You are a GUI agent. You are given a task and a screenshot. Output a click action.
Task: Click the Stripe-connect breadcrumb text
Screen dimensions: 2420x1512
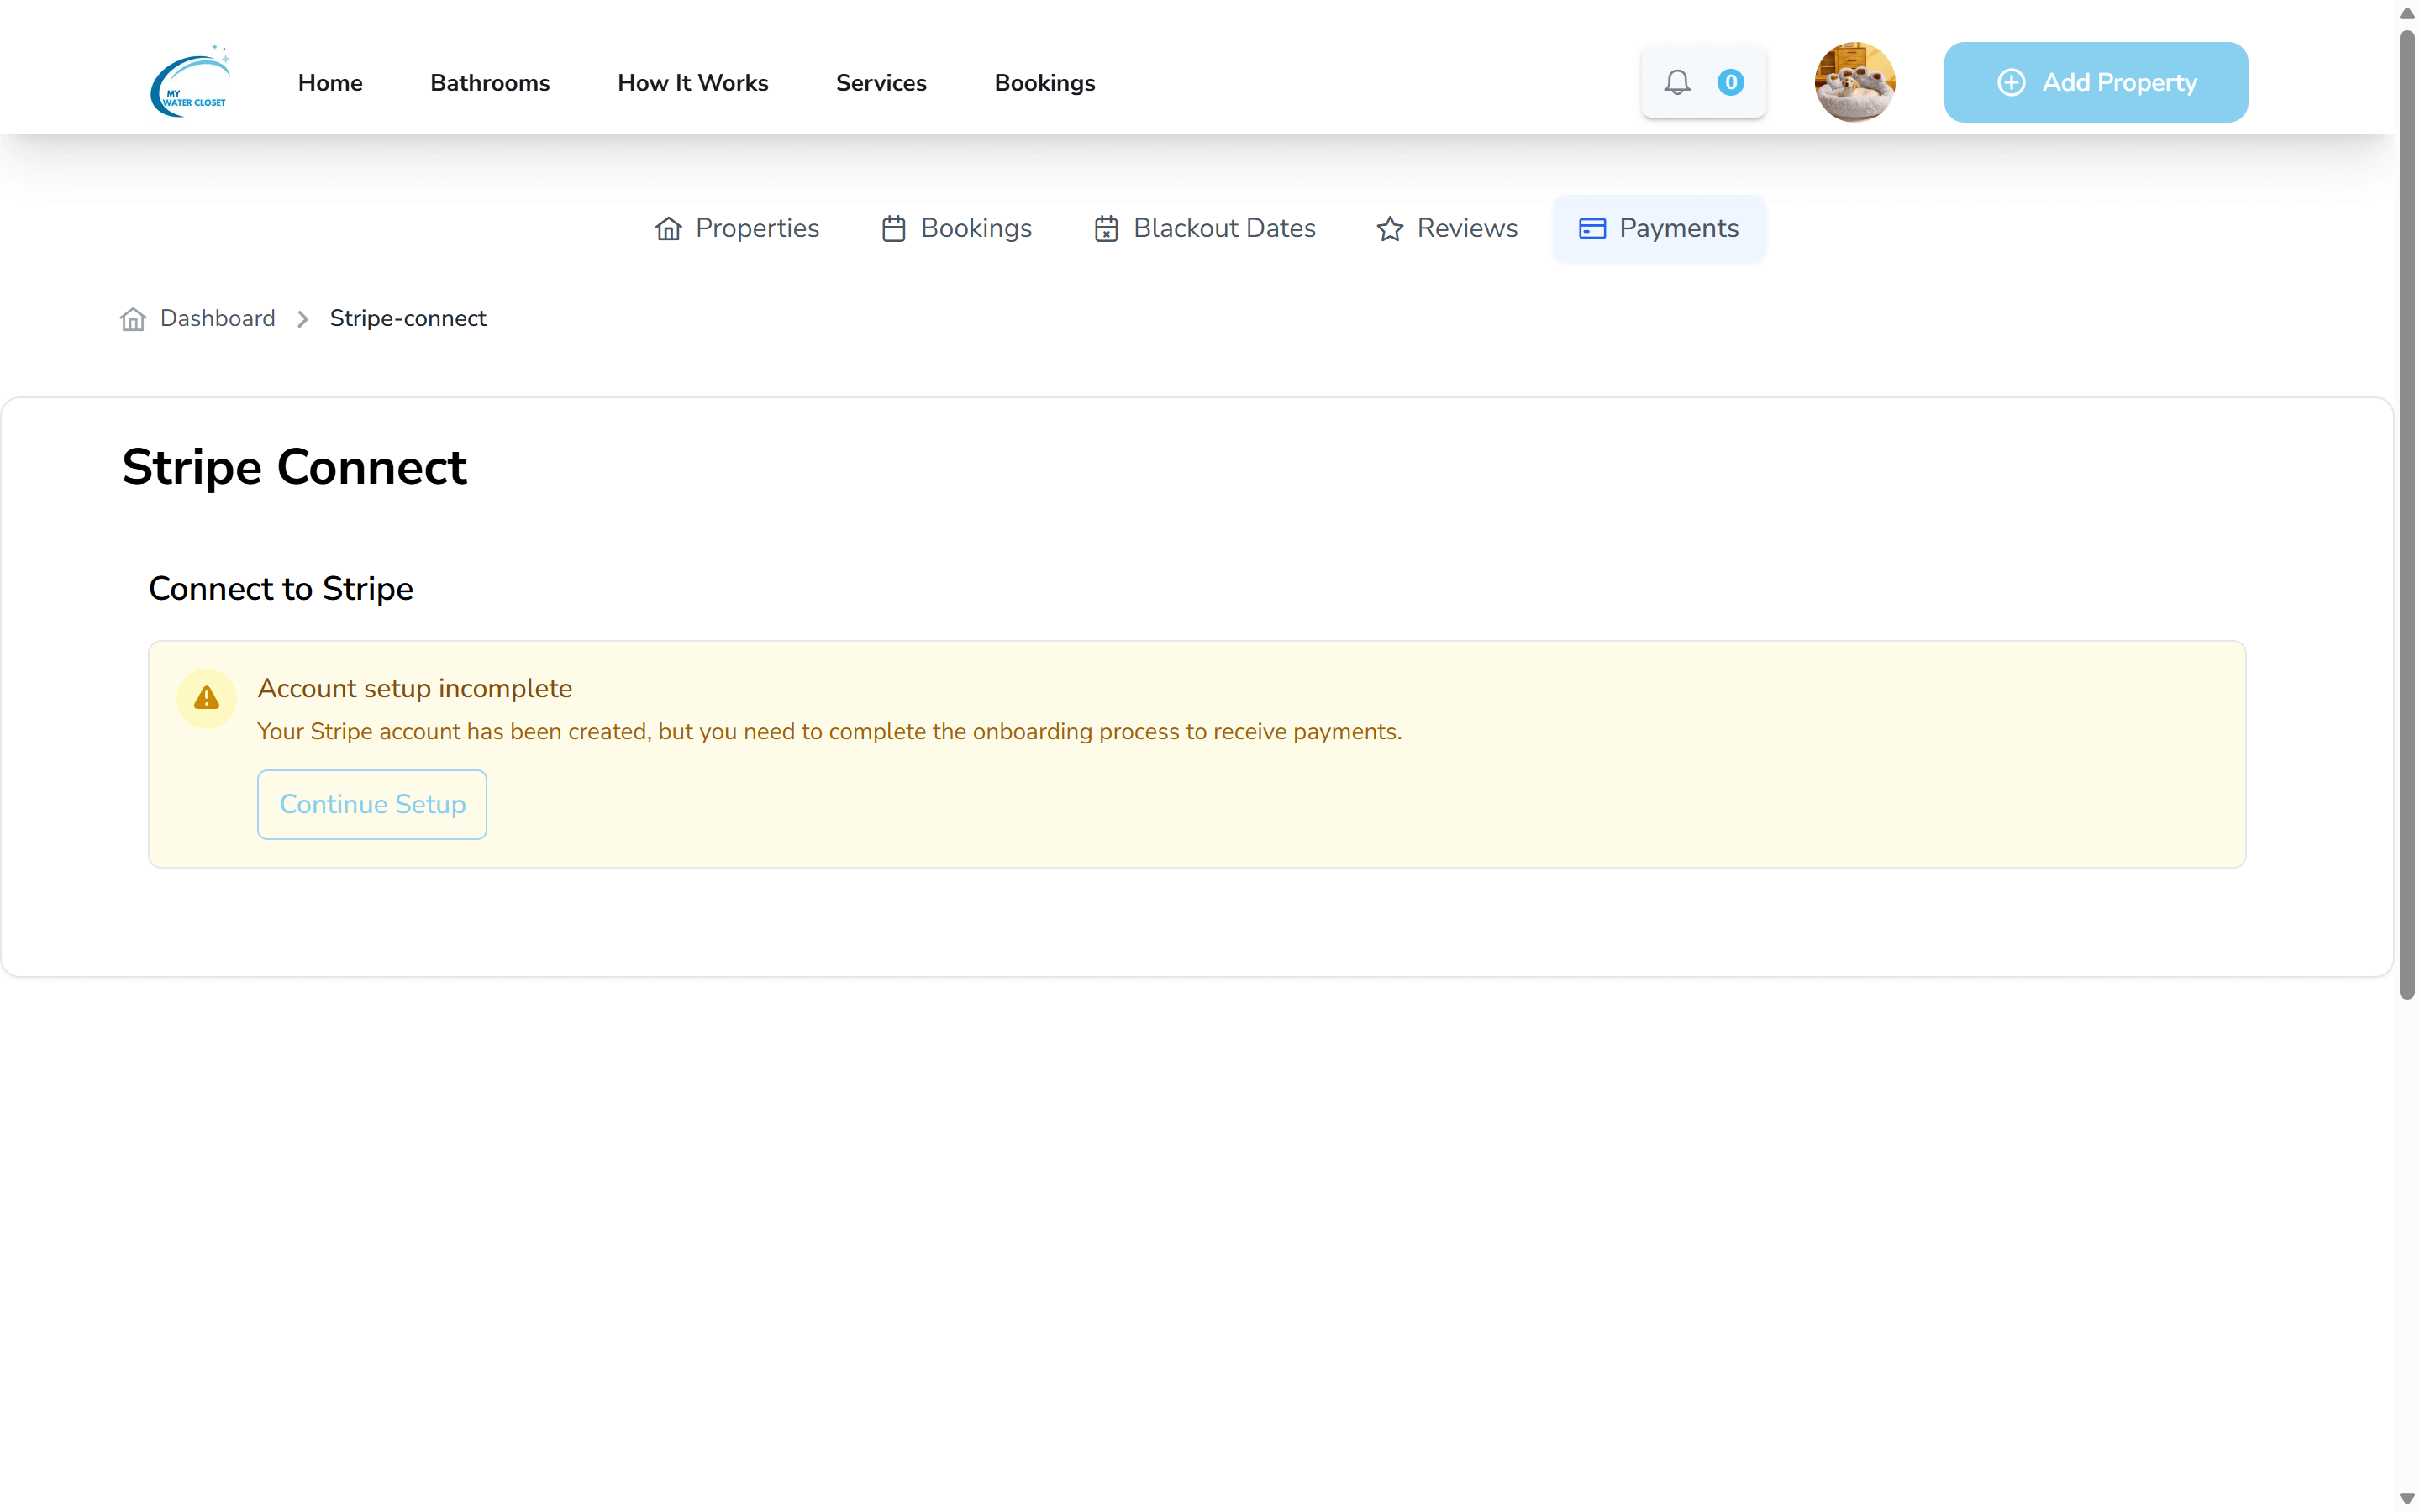point(408,319)
